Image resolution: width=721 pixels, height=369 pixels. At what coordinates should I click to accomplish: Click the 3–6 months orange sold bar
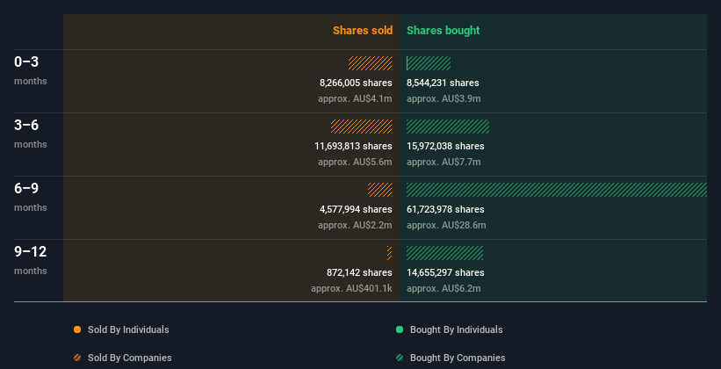click(362, 127)
